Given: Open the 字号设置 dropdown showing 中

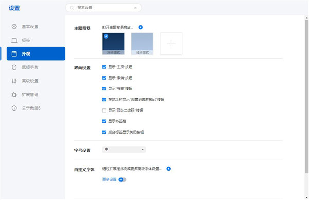Looking at the screenshot, I should click(124, 150).
